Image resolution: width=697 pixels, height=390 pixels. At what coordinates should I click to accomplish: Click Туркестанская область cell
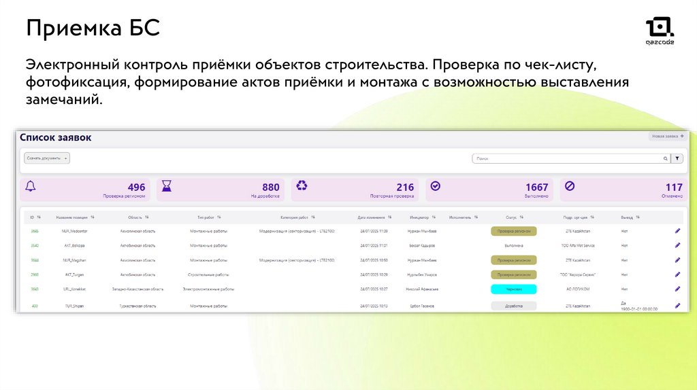pyautogui.click(x=137, y=306)
